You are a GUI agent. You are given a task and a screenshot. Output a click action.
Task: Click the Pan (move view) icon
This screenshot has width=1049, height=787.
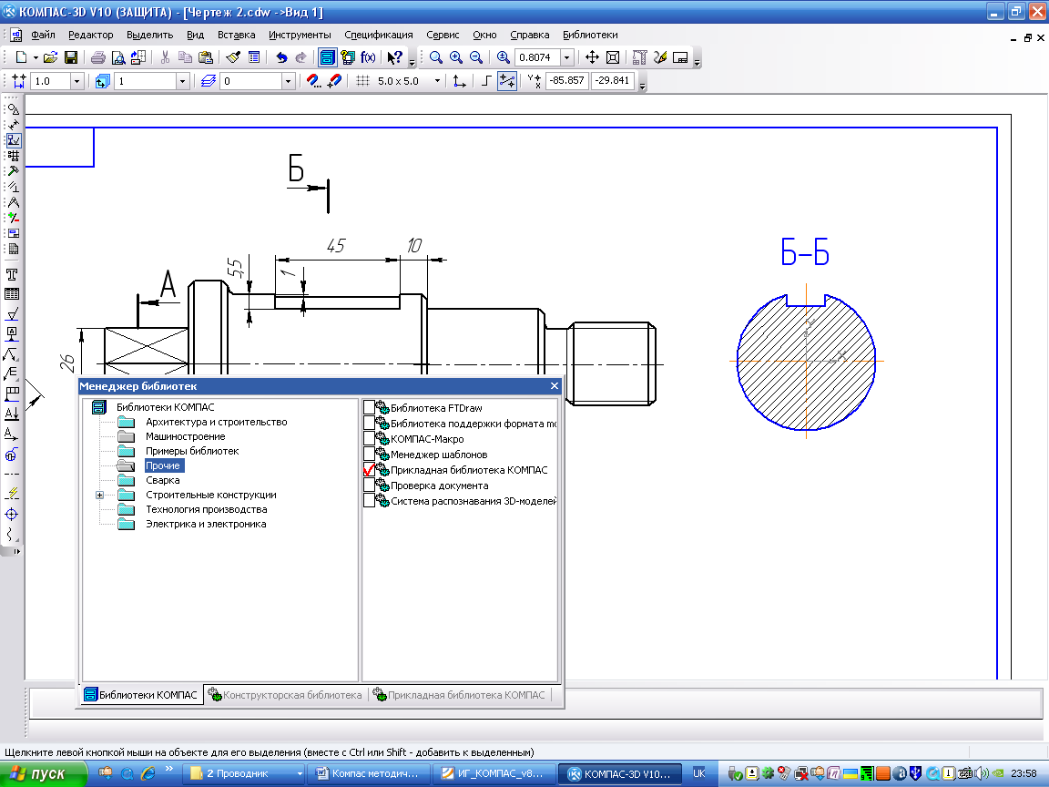coord(592,57)
